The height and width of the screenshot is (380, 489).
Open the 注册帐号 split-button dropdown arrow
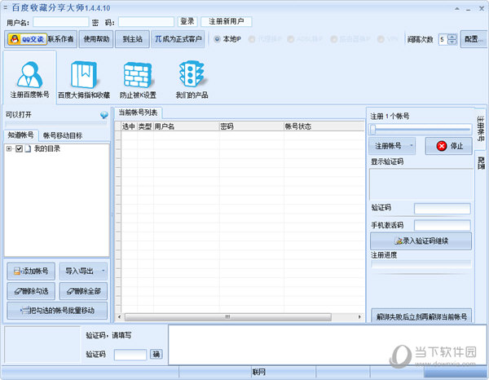pyautogui.click(x=413, y=146)
